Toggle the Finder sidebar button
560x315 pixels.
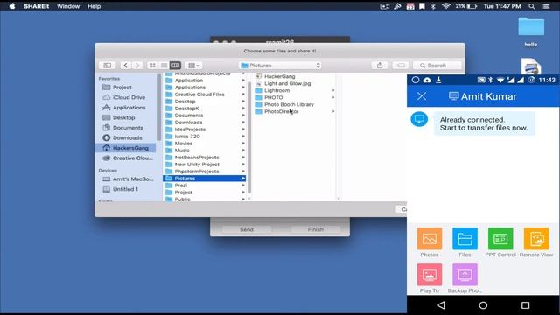point(107,66)
